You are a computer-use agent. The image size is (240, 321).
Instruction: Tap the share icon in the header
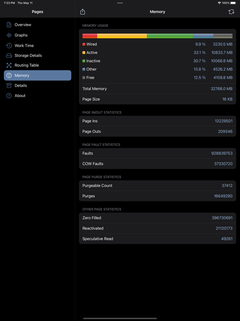[82, 12]
